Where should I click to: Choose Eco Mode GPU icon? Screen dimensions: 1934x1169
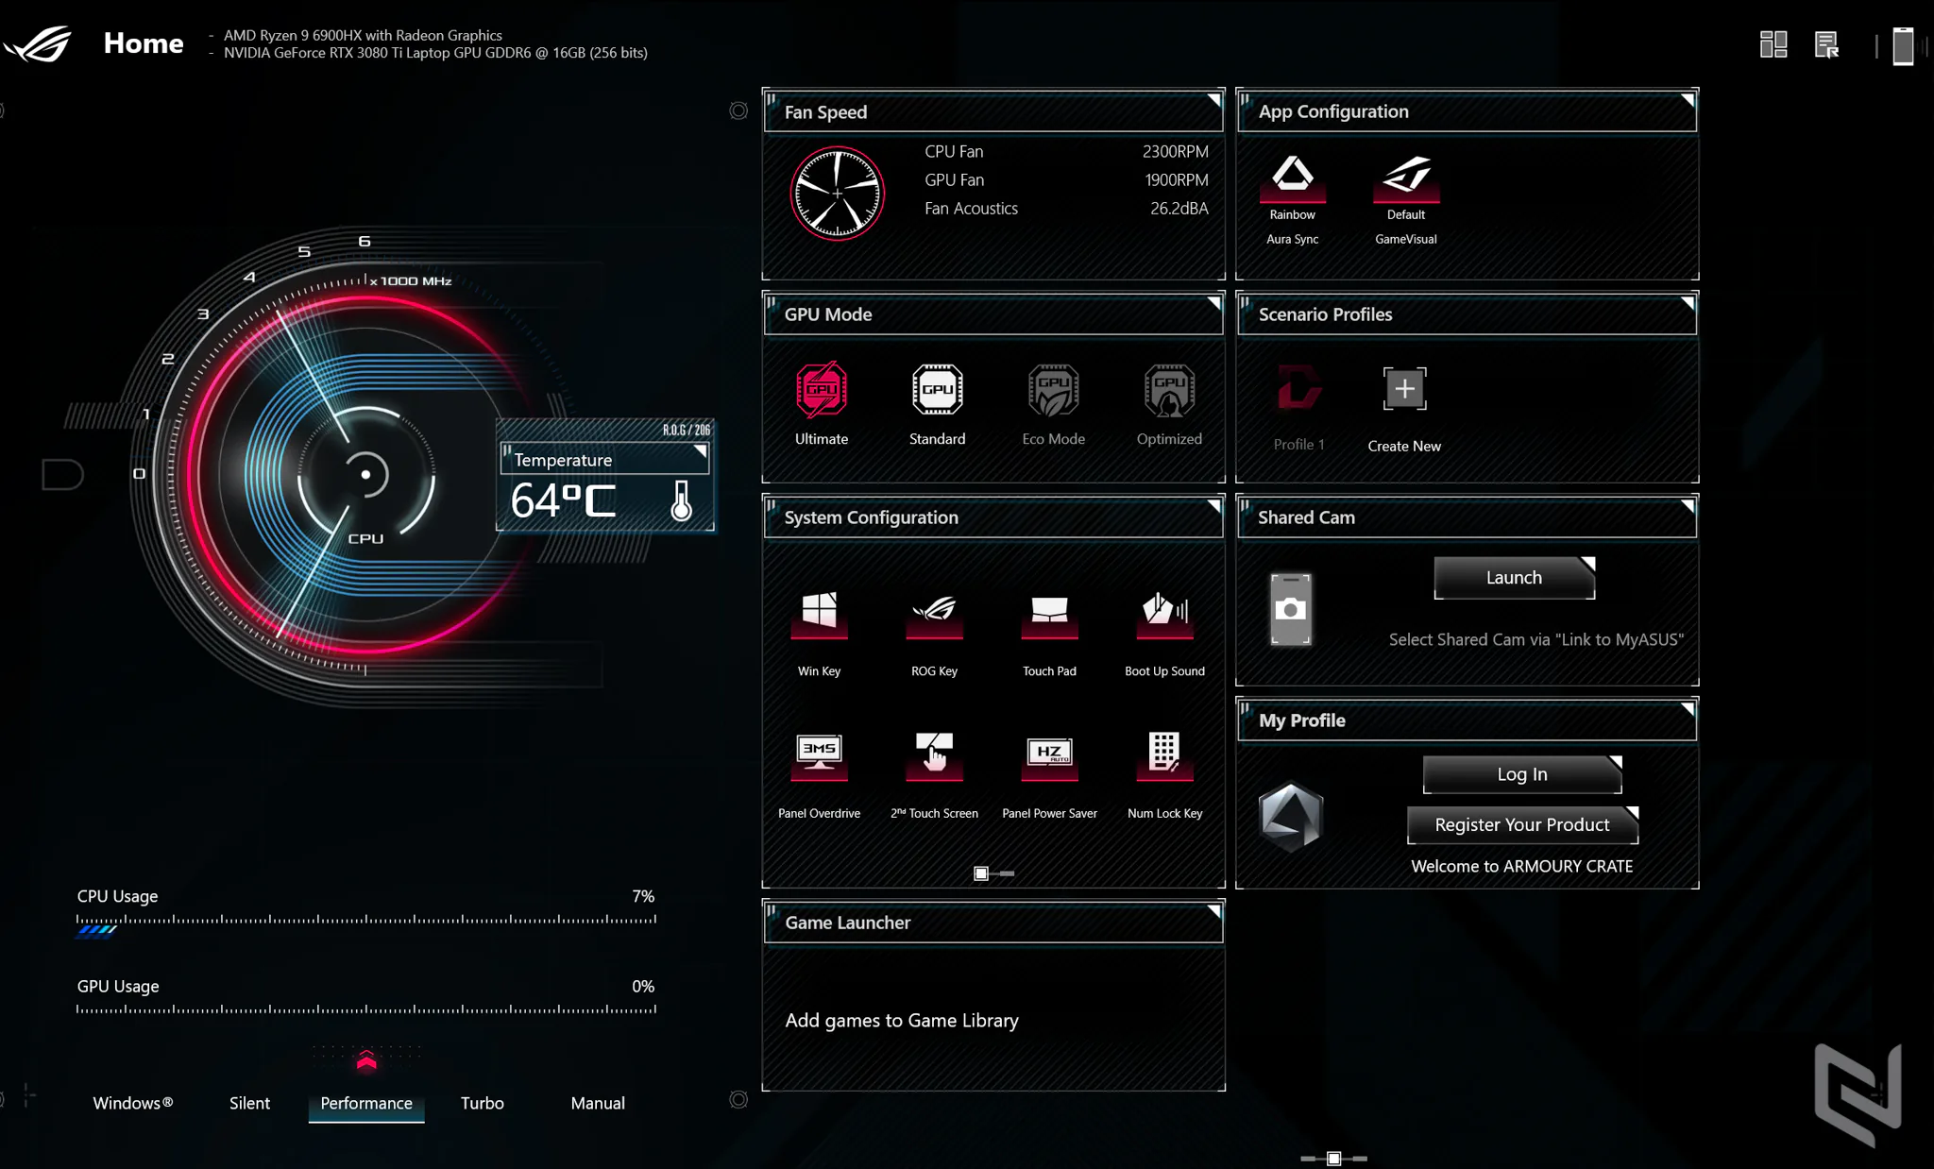1053,389
